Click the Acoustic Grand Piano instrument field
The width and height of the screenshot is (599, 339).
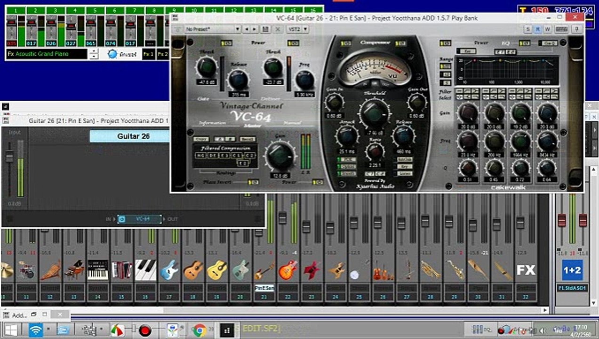47,54
